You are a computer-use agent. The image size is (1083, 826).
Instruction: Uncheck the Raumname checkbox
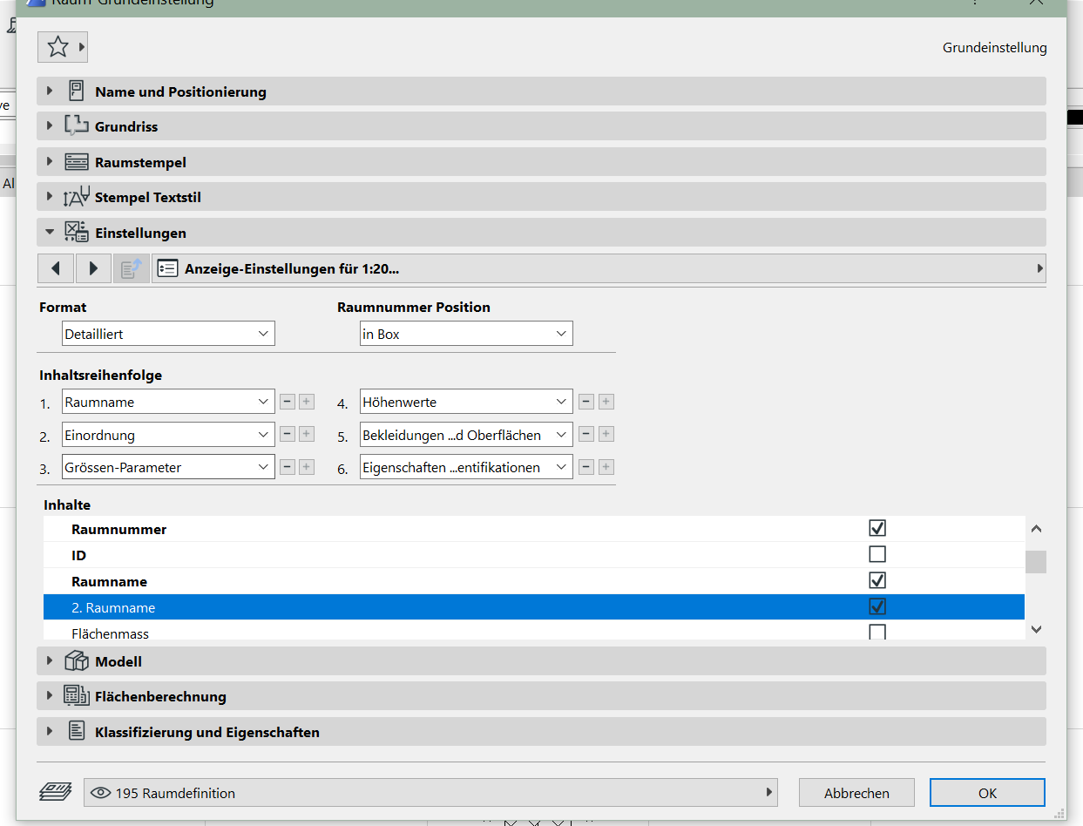(x=877, y=580)
